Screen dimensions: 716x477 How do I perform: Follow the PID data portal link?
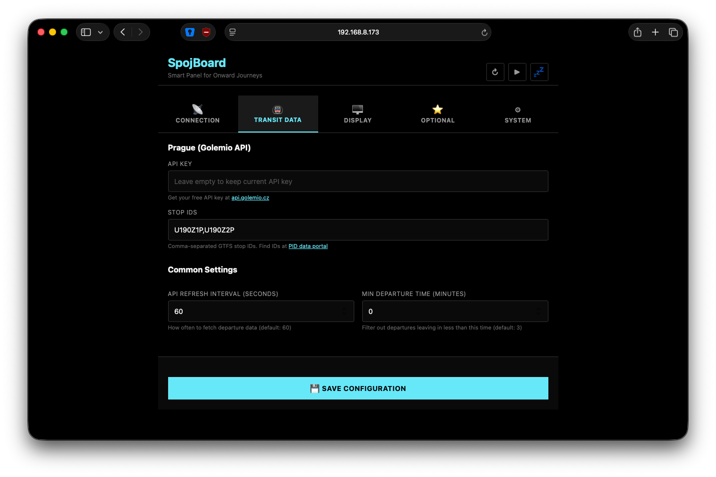(x=308, y=246)
